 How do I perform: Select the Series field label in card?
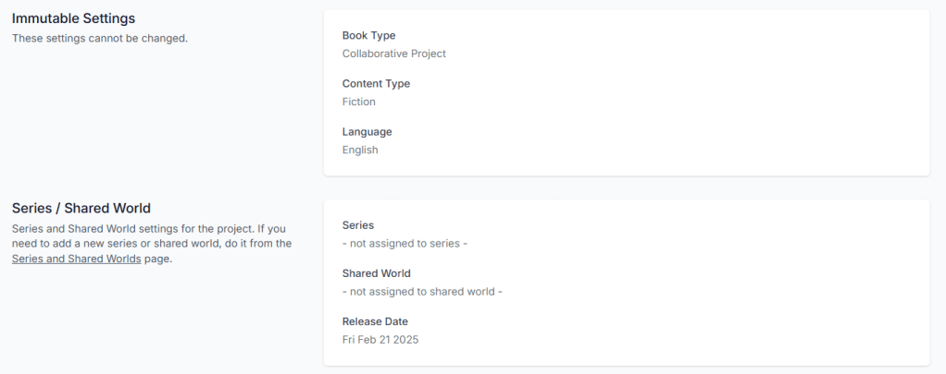(358, 225)
